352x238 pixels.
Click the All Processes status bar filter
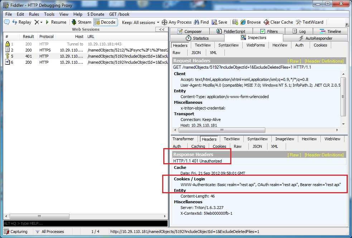pyautogui.click(x=50, y=232)
